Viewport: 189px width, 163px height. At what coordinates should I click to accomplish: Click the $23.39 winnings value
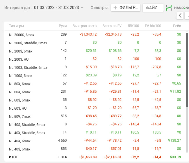[91, 75]
